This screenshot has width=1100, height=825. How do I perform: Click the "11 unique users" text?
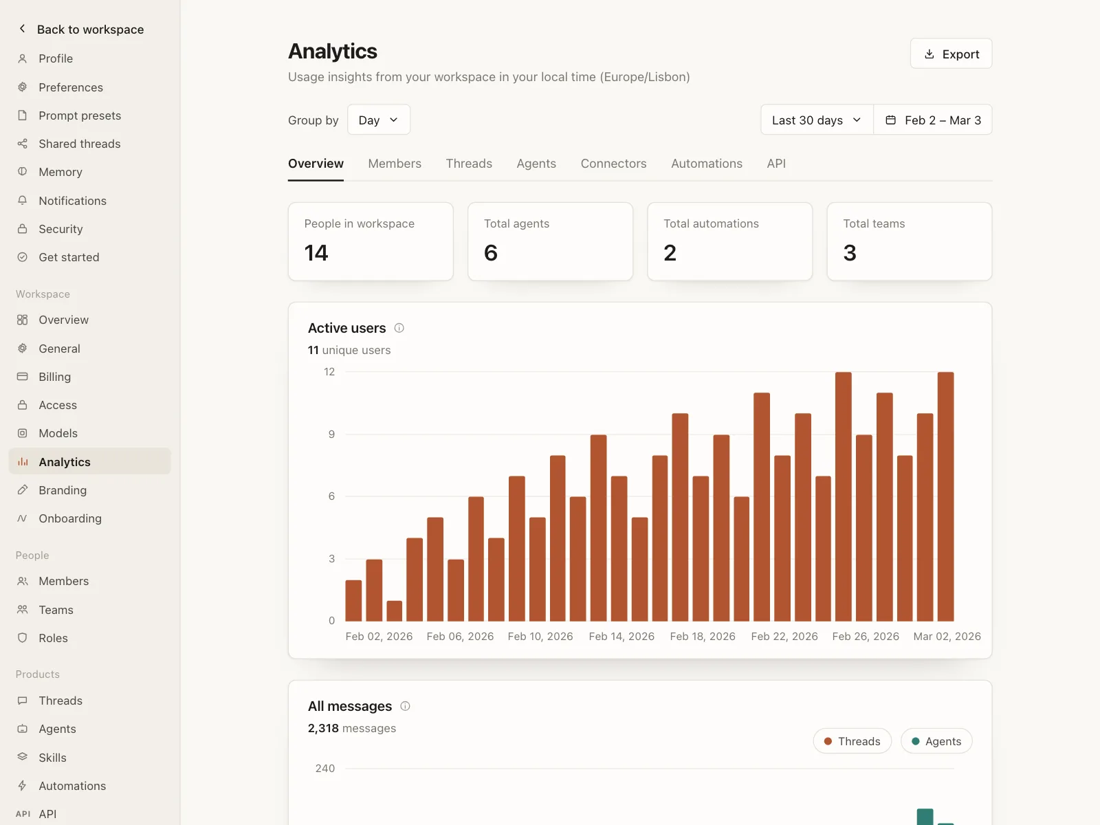coord(349,350)
